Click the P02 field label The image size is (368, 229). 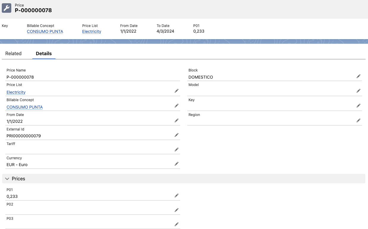[10, 204]
